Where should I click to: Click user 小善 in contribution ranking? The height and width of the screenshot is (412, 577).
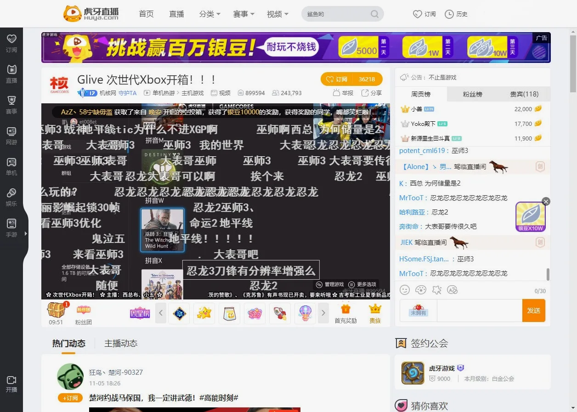click(417, 109)
